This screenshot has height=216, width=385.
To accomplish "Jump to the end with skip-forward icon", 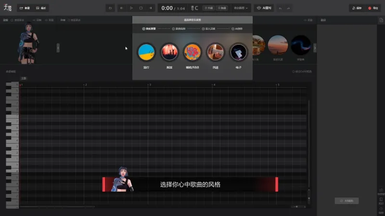I will [x=150, y=8].
